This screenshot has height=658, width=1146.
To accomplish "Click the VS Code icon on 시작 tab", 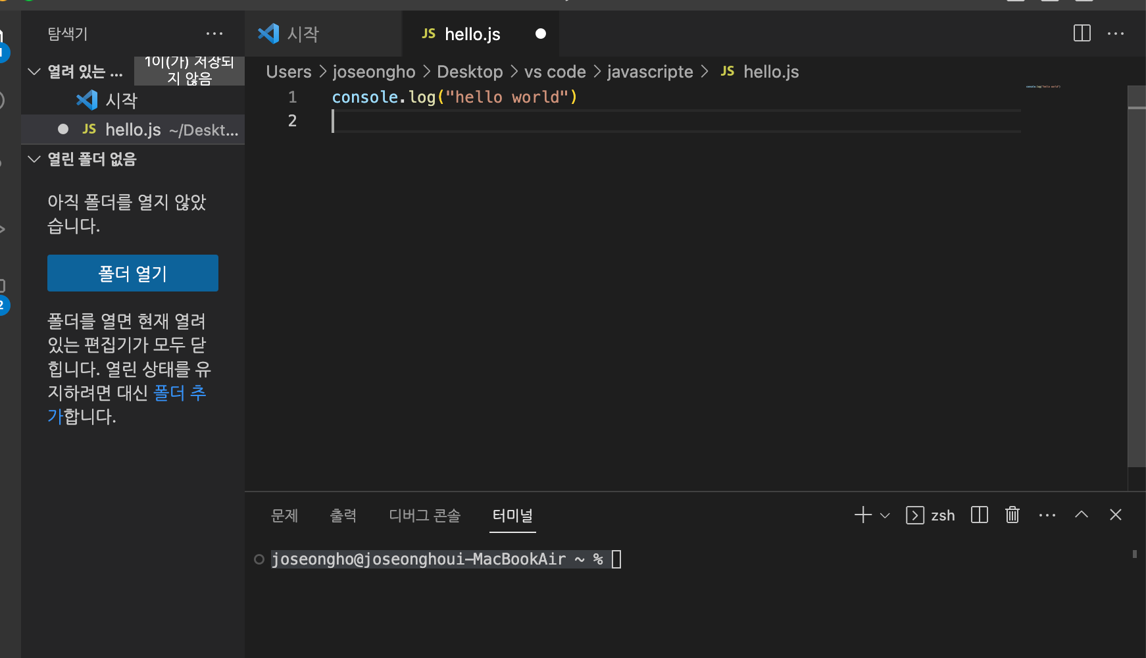I will [x=268, y=34].
